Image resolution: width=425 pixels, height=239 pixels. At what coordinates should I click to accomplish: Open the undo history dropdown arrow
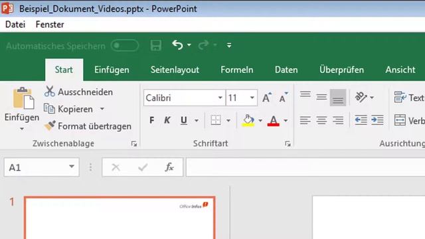coord(189,45)
